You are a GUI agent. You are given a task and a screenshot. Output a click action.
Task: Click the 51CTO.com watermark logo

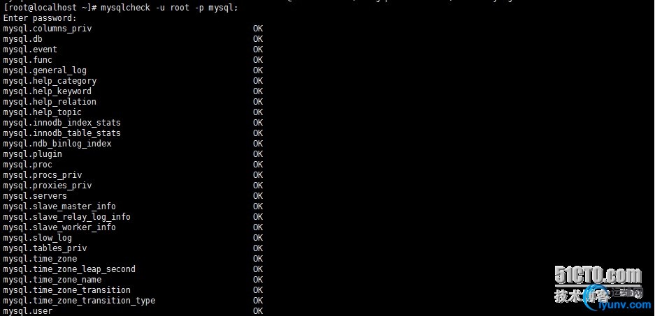point(598,276)
